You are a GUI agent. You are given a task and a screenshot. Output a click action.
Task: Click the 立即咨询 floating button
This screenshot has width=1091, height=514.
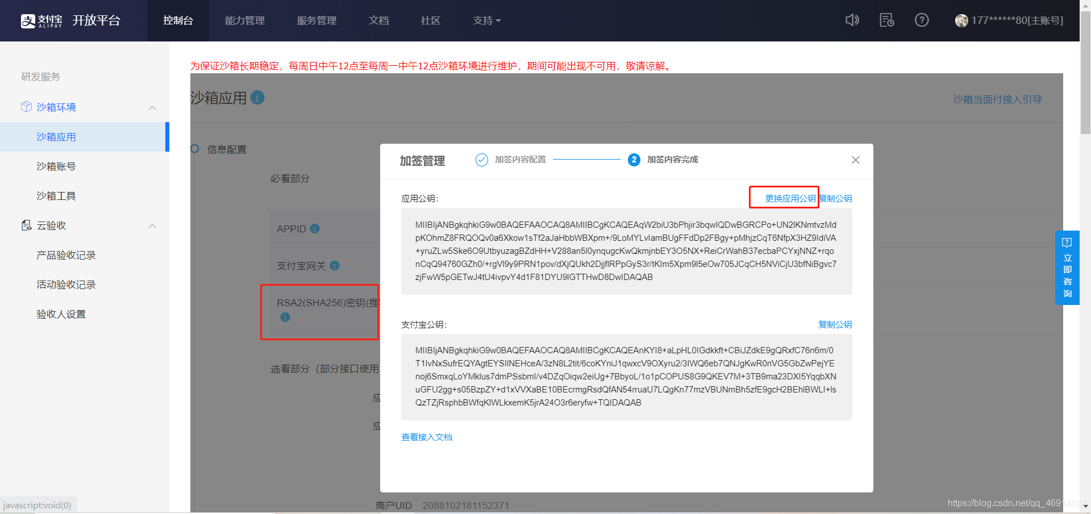1067,268
